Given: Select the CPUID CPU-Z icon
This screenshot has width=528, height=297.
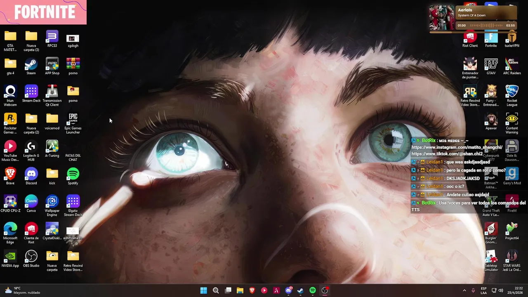Looking at the screenshot, I should pos(10,204).
